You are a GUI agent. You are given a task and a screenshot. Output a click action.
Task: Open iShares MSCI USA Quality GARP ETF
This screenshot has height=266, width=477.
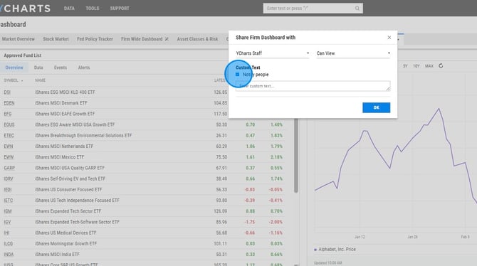[70, 168]
